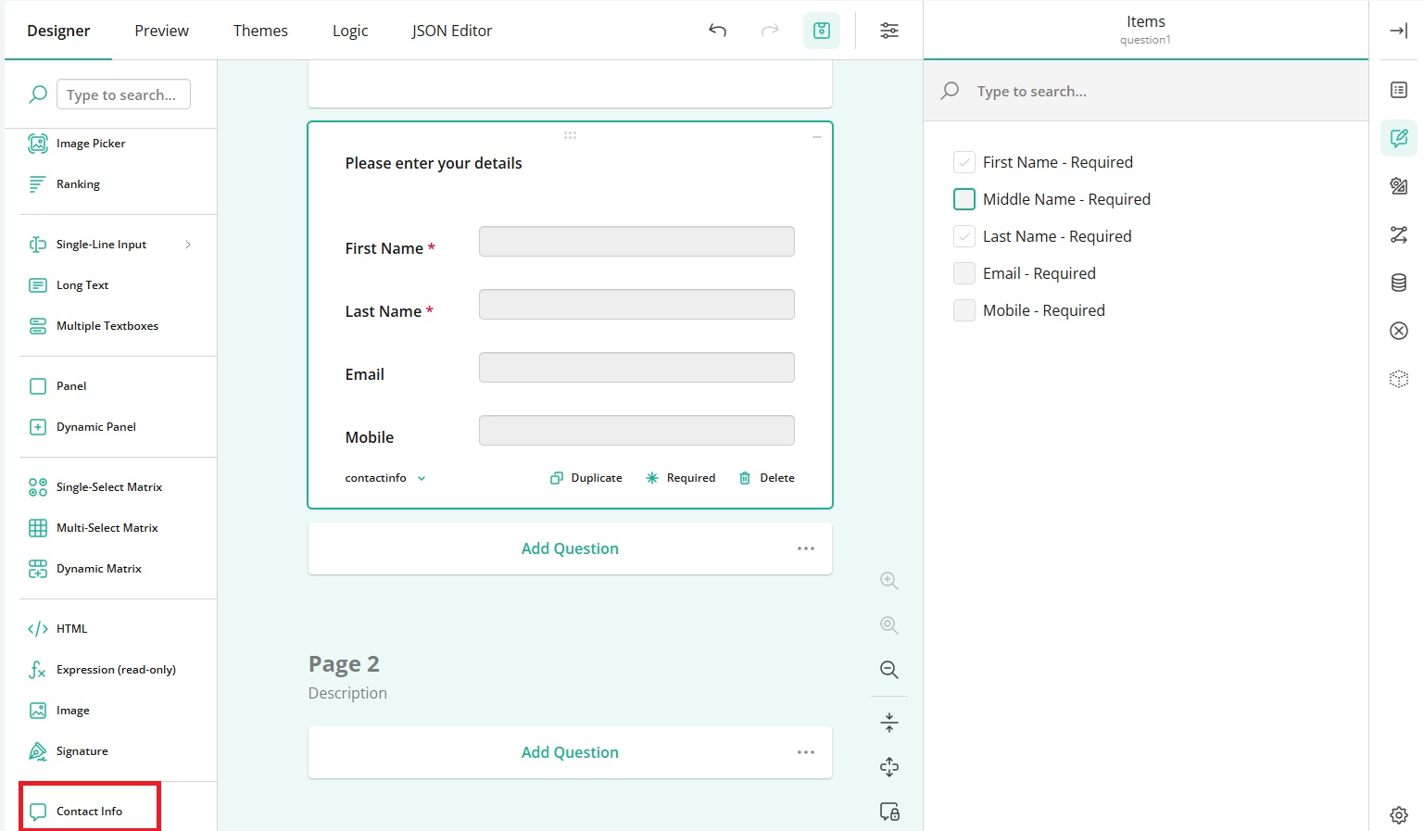Viewport: 1423px width, 831px height.
Task: Open the contactinfo question type dropdown
Action: pos(385,478)
